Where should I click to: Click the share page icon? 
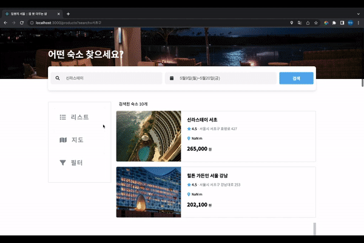point(308,23)
